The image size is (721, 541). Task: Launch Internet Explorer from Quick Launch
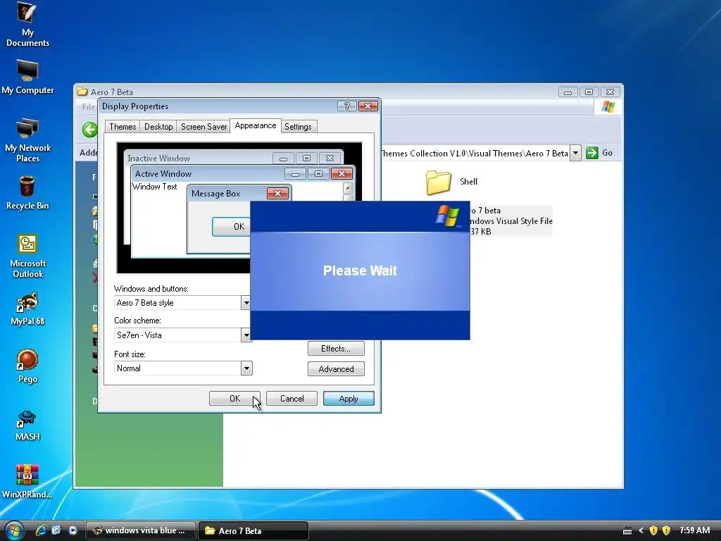coord(41,530)
